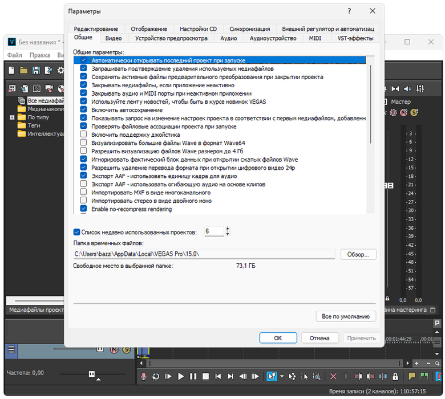Uncheck 'Автоматически открывать последний проект при запуске'
The width and height of the screenshot is (445, 399).
83,60
